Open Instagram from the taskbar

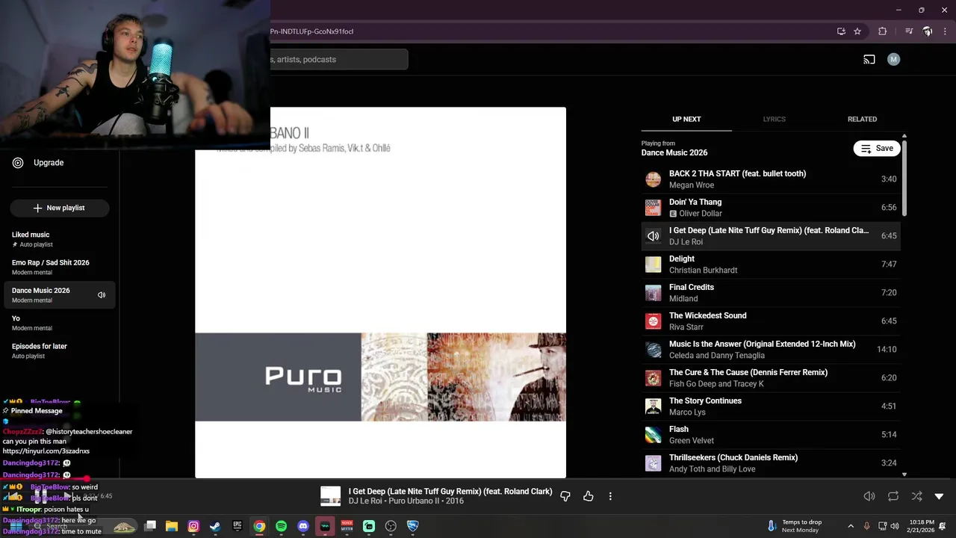pyautogui.click(x=193, y=526)
